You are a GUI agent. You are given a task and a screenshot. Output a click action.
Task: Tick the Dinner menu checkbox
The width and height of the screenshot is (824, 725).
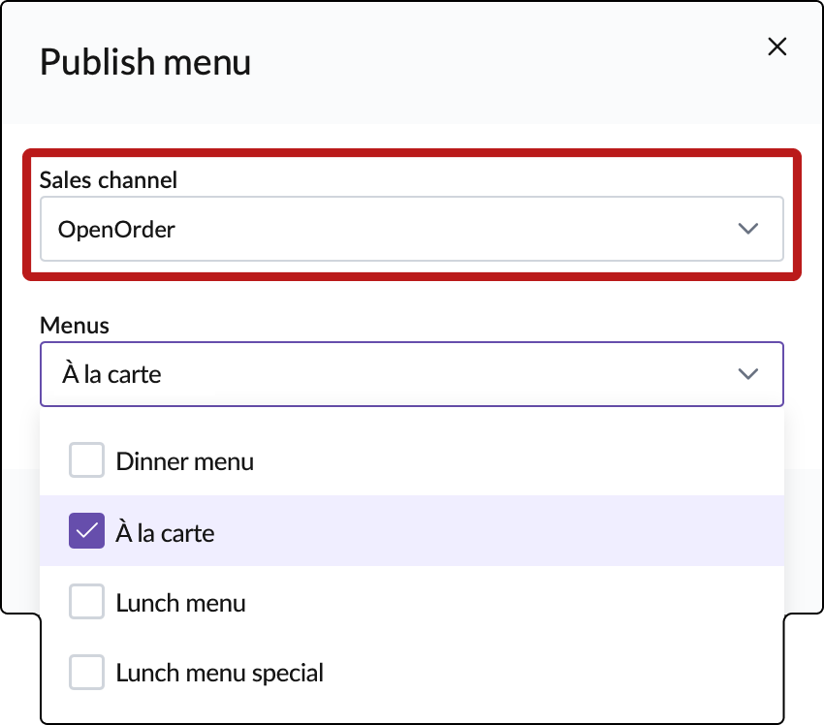pyautogui.click(x=86, y=460)
